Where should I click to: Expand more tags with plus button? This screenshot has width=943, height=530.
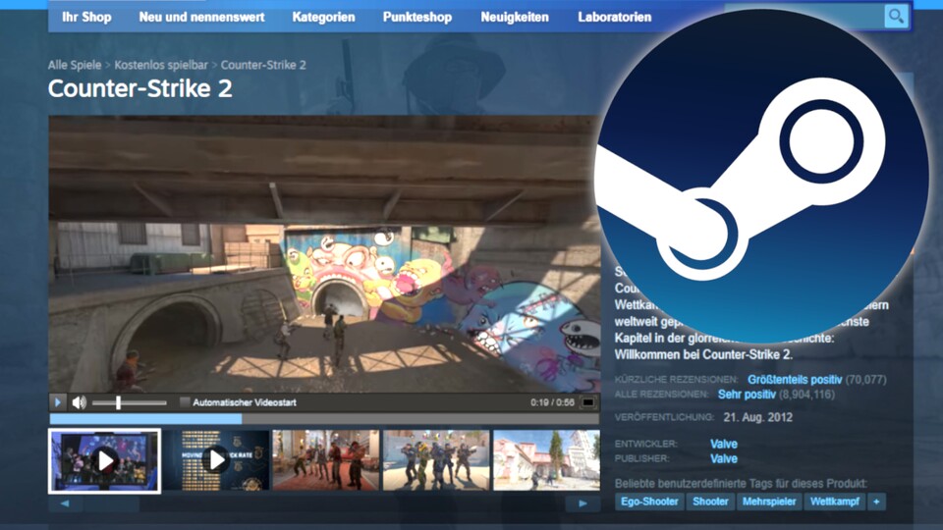click(876, 502)
